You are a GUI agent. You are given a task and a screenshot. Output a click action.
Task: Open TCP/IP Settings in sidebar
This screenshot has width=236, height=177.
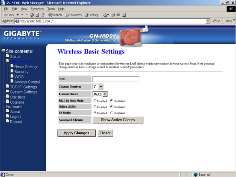(x=23, y=87)
